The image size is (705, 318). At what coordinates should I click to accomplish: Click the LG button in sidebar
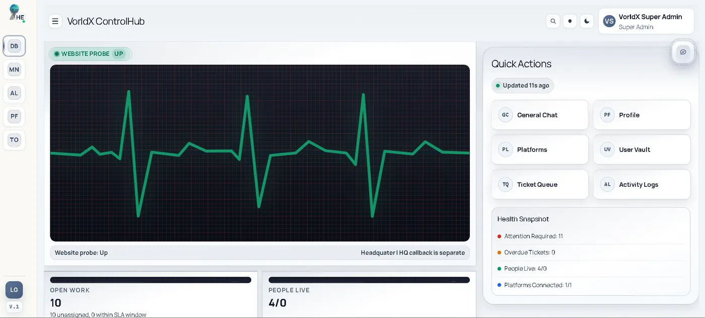[x=14, y=290]
